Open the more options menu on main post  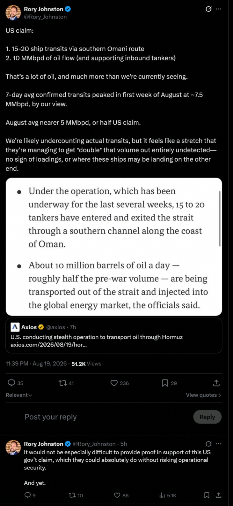(x=218, y=9)
